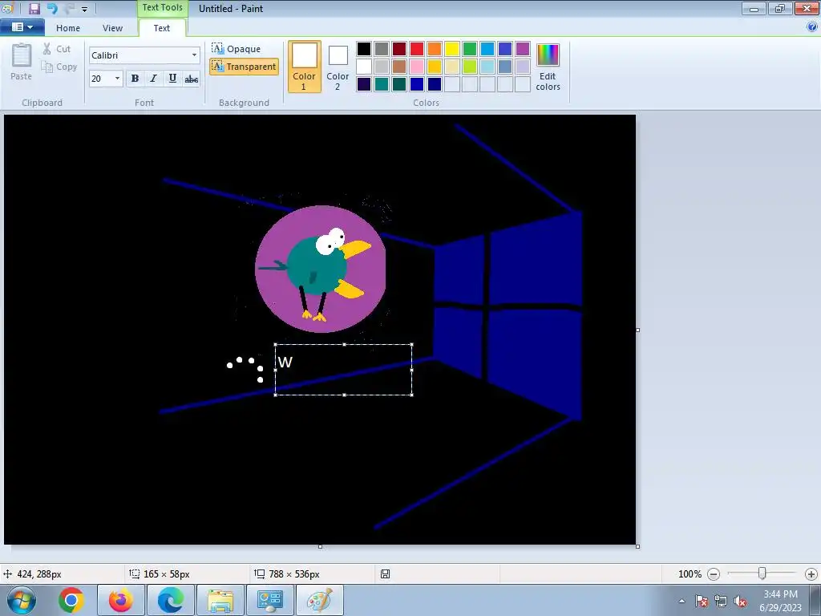Pick the yellow color swatch

click(452, 49)
